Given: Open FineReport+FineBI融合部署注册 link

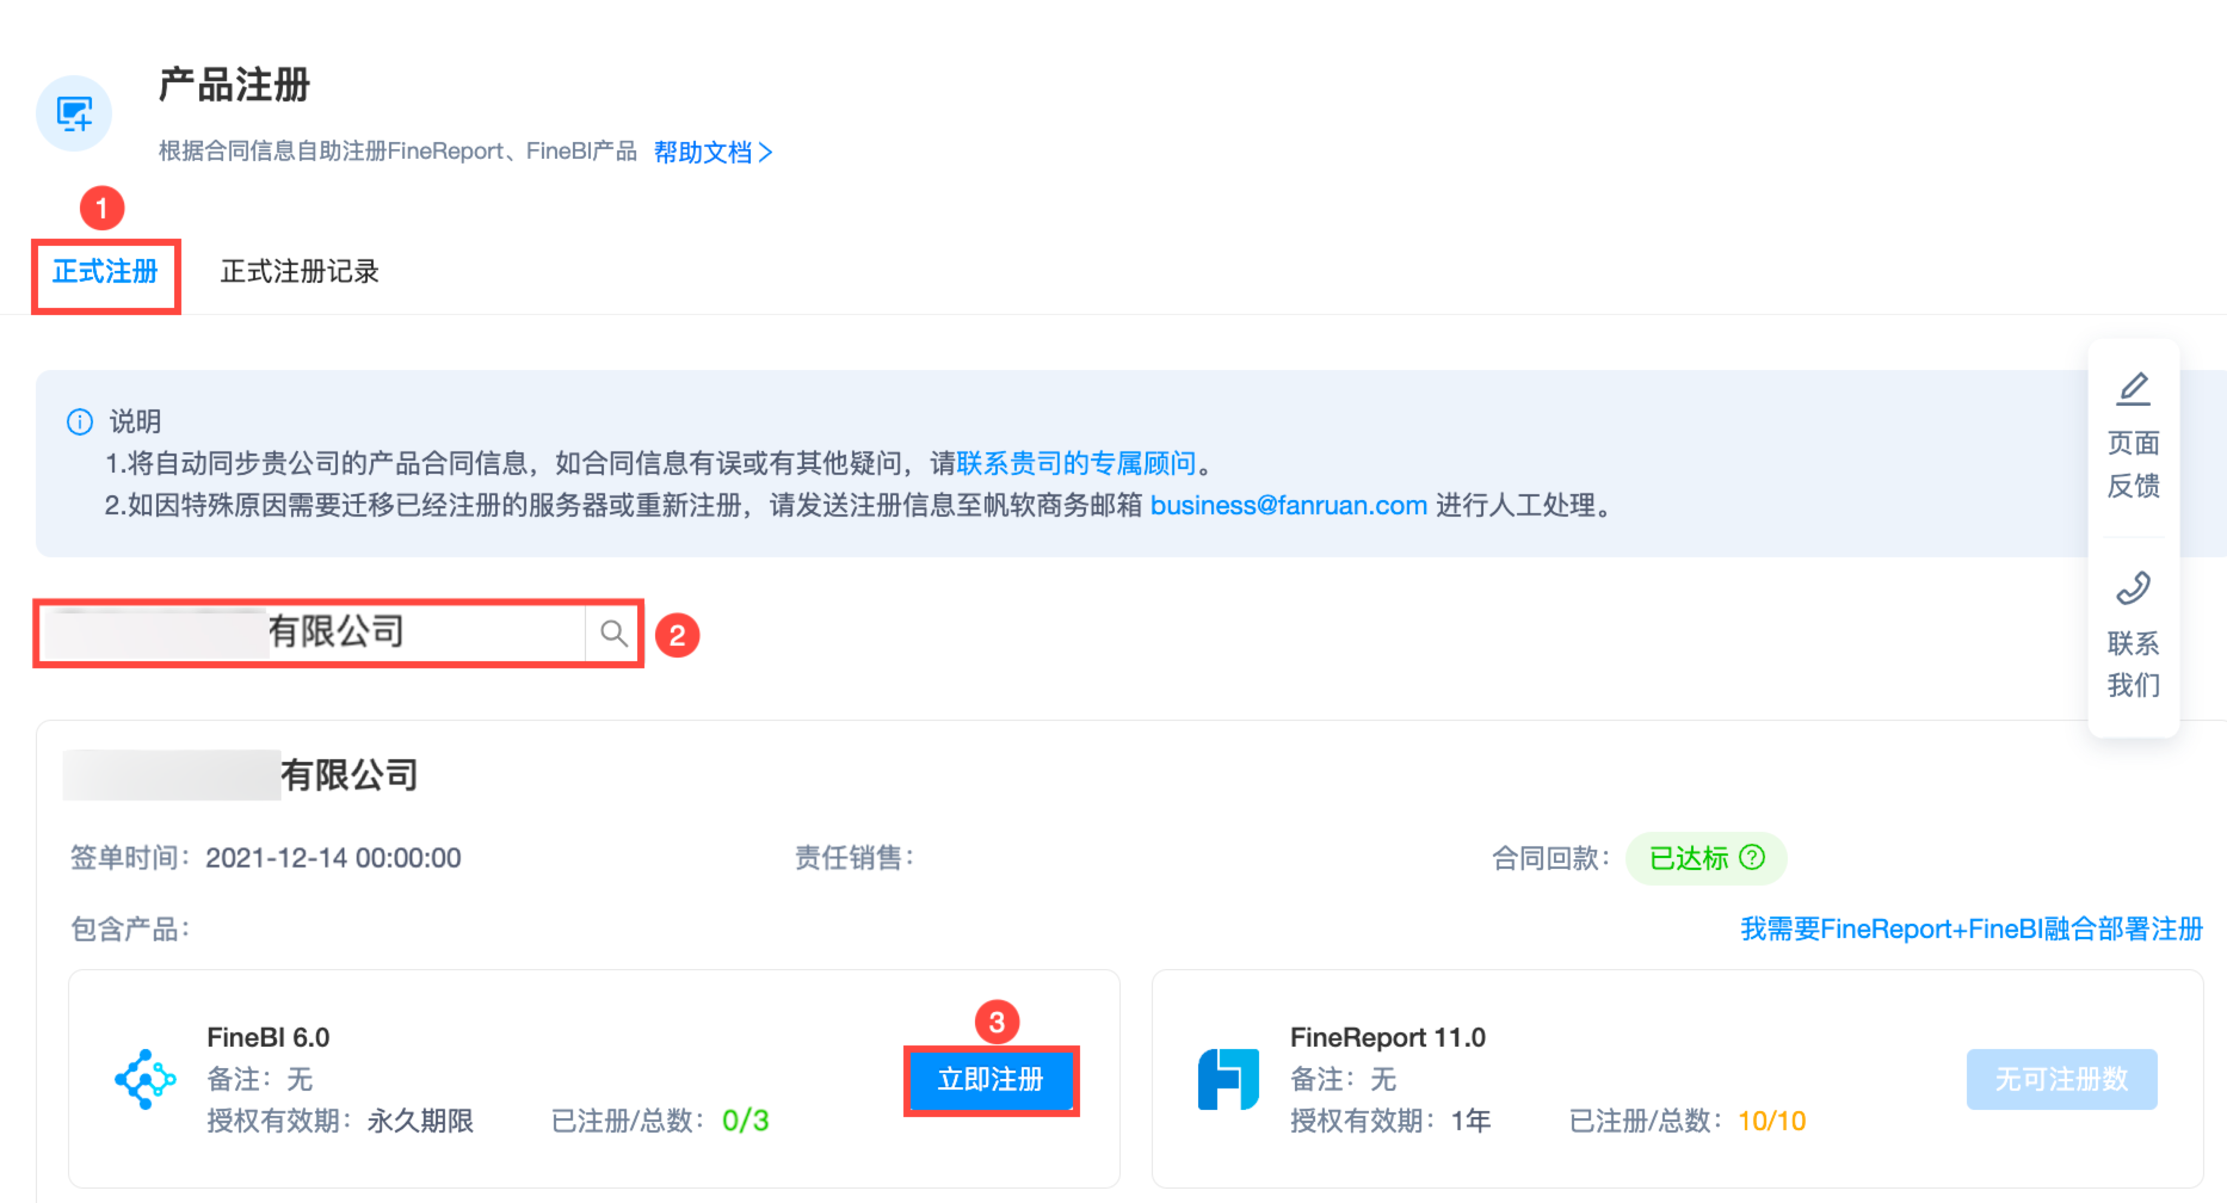Looking at the screenshot, I should click(1971, 929).
